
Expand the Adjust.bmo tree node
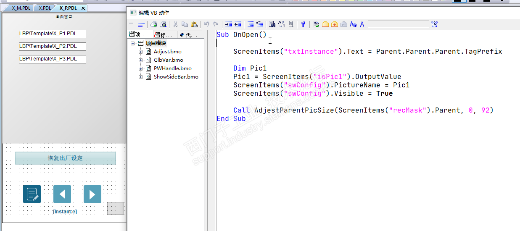140,52
